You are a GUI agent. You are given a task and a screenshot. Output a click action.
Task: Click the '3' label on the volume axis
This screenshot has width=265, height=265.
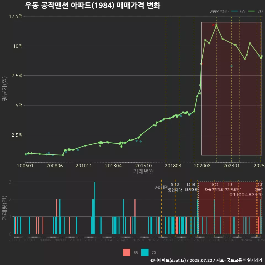10,182
